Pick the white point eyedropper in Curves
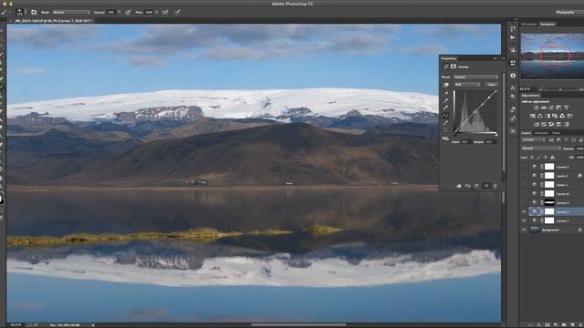The height and width of the screenshot is (328, 584). point(446,108)
